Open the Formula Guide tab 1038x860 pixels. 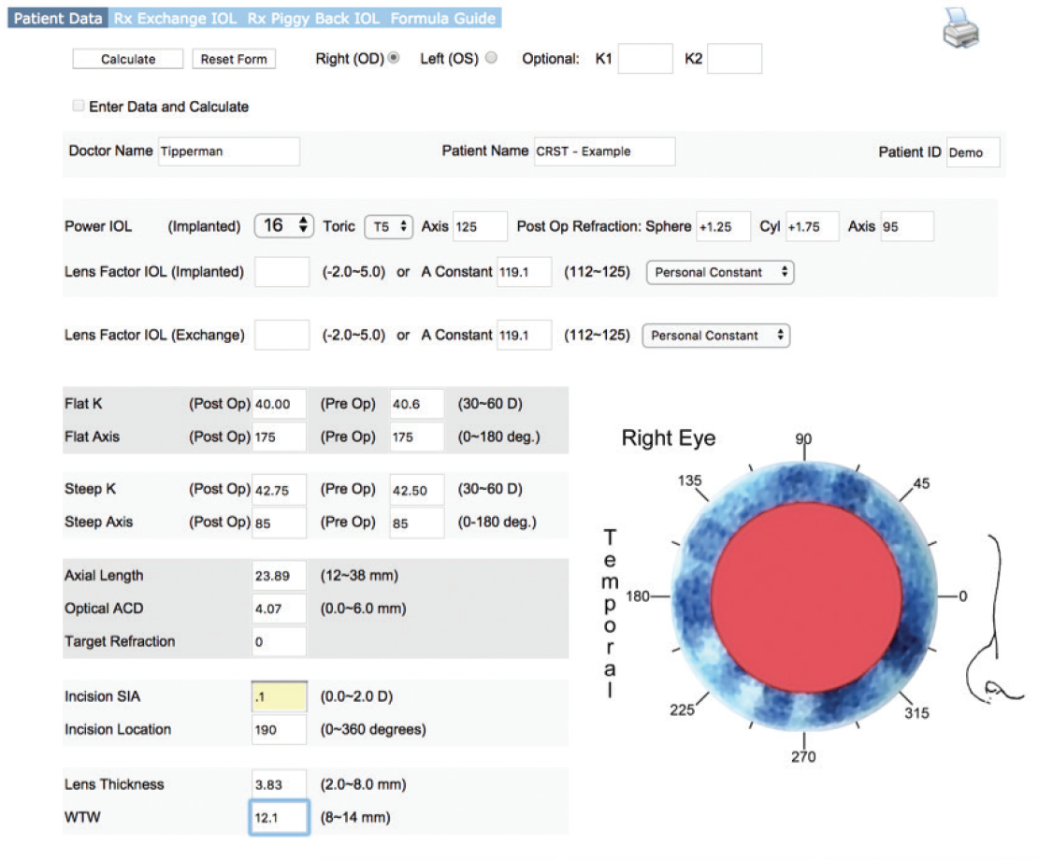444,18
